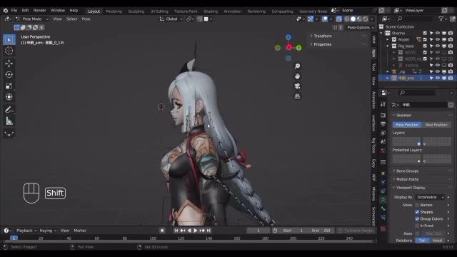
Task: Select the Scale tool
Action: click(x=9, y=86)
